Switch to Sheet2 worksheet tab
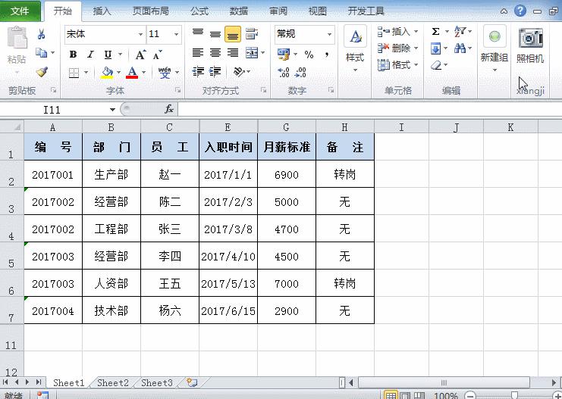 112,383
